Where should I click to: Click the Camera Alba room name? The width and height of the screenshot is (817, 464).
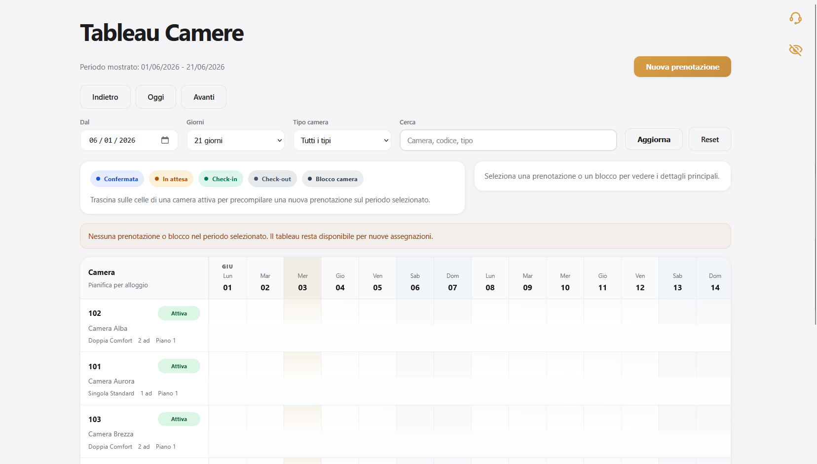[108, 328]
